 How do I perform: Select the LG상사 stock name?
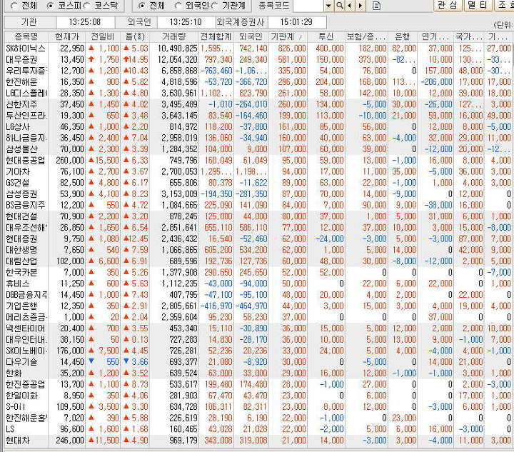point(18,127)
